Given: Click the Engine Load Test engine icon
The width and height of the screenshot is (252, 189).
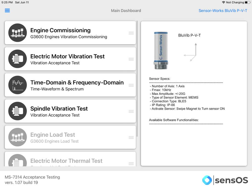Looking at the screenshot, I should point(18,137).
